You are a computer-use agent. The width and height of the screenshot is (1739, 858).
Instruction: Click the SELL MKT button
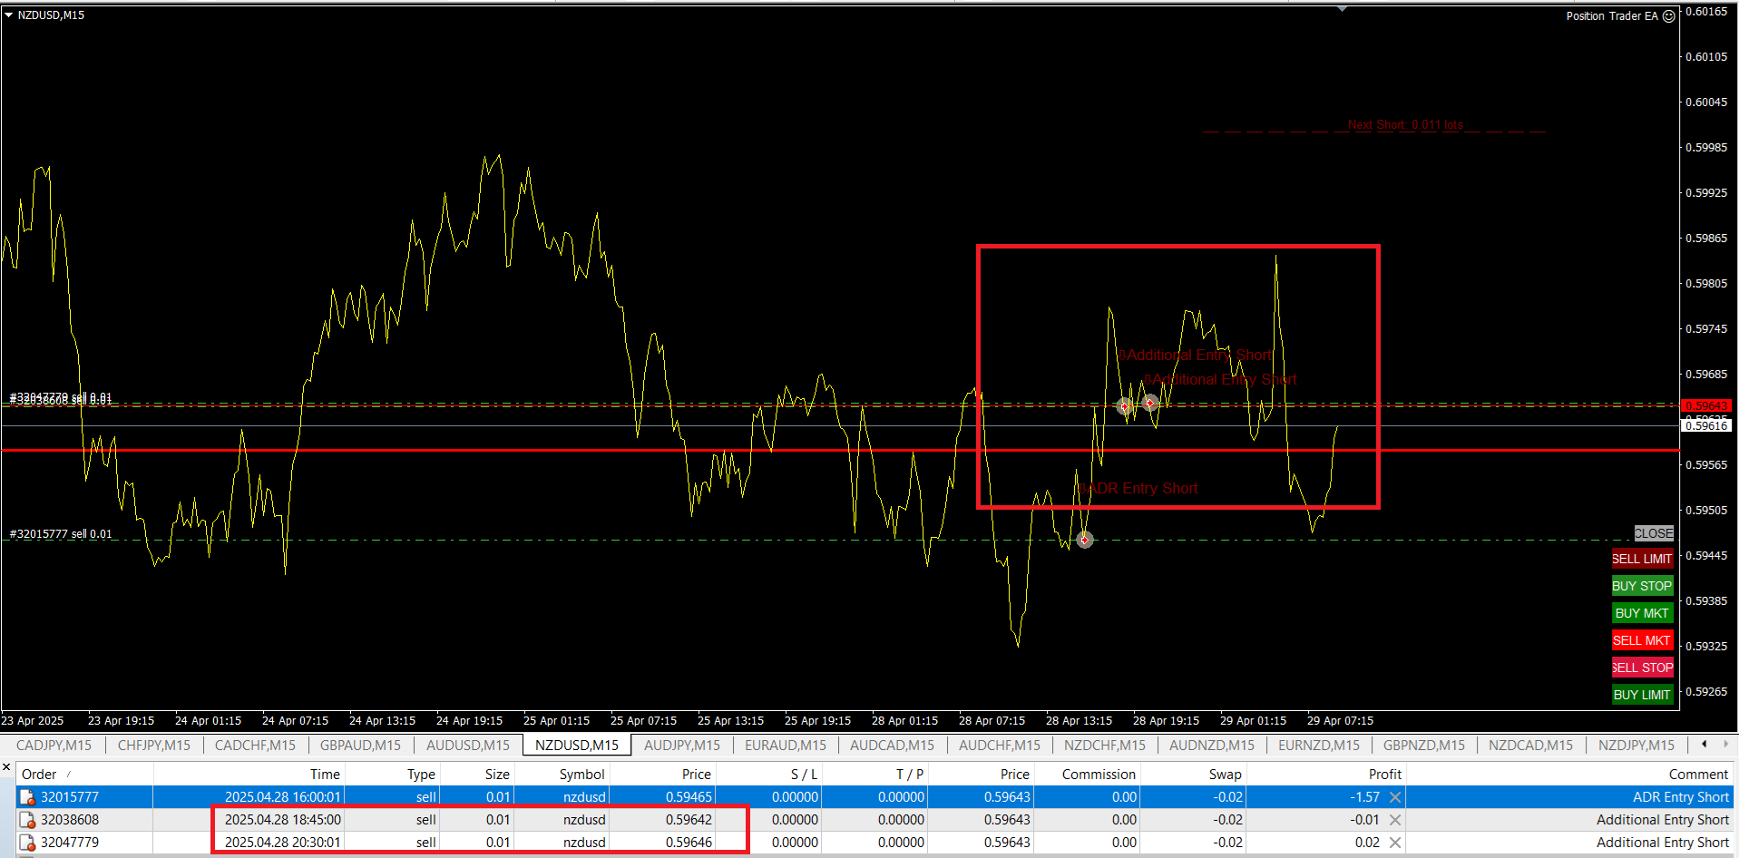coord(1642,640)
